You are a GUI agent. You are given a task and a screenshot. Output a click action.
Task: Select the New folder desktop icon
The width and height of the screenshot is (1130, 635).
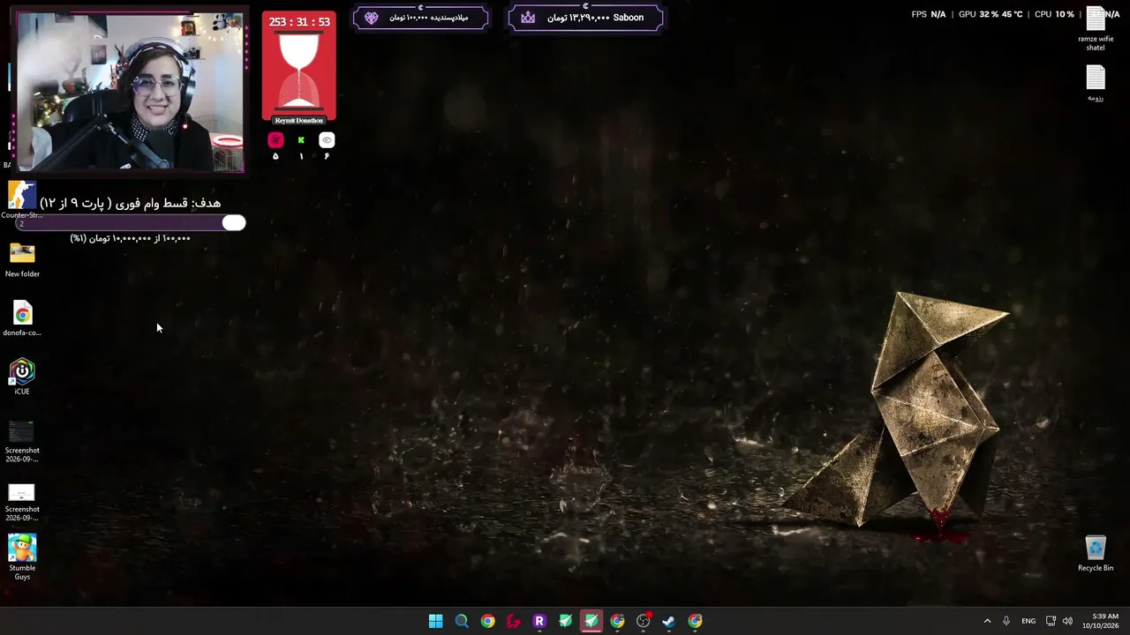22,260
